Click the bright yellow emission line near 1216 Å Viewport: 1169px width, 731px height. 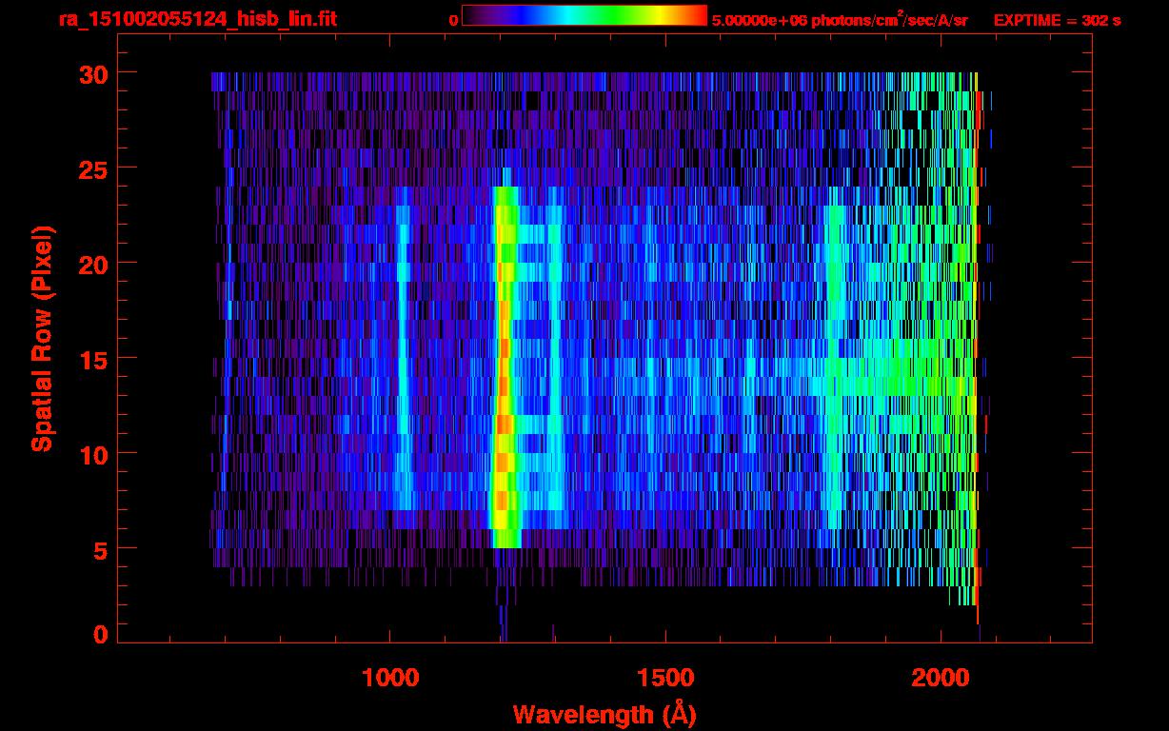click(x=505, y=366)
